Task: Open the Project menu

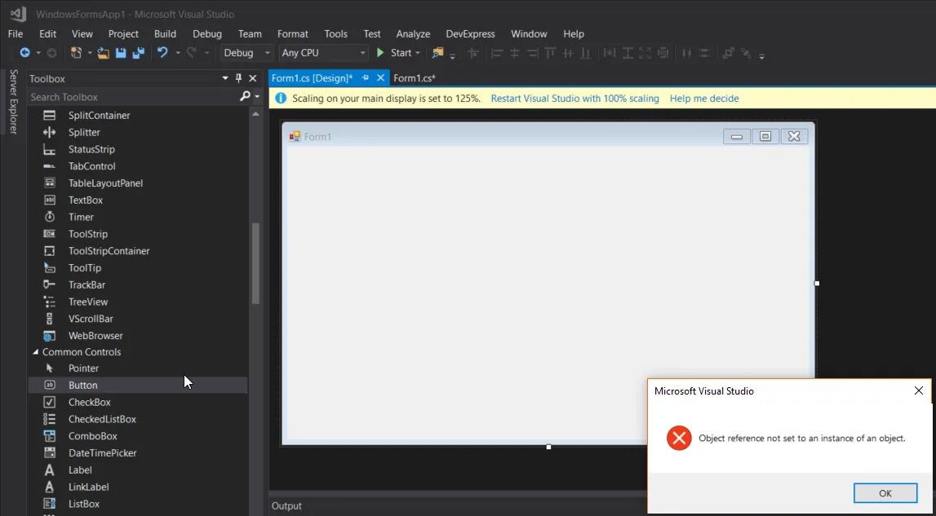Action: (123, 34)
